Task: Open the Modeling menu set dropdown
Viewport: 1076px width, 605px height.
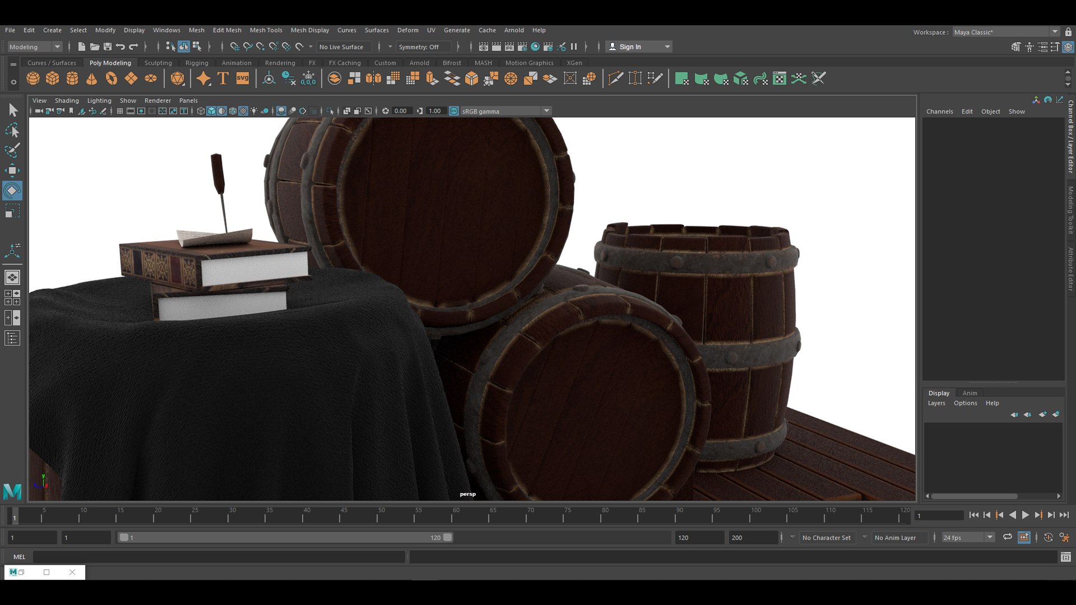Action: tap(35, 47)
